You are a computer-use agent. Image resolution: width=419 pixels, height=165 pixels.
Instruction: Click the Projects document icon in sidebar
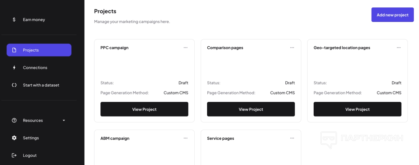[x=14, y=50]
